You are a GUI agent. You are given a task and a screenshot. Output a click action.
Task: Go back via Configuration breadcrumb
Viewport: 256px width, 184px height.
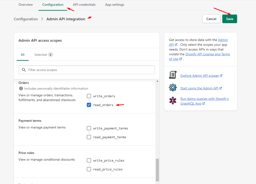click(x=26, y=19)
